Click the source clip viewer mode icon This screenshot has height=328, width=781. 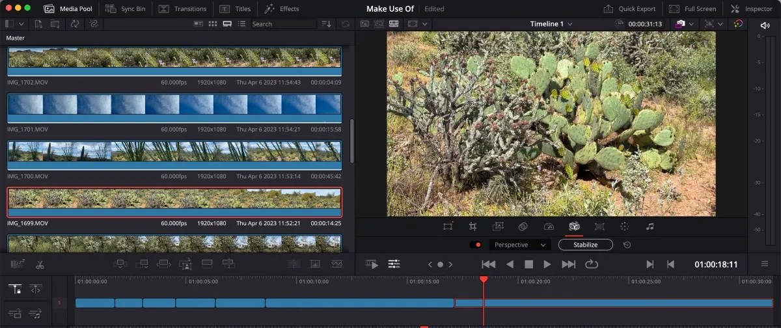pyautogui.click(x=364, y=23)
